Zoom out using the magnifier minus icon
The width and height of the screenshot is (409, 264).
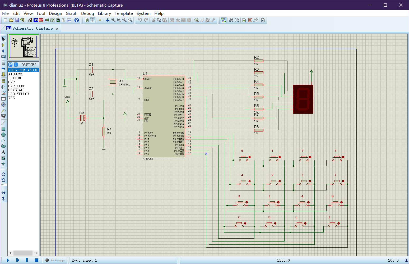click(119, 20)
